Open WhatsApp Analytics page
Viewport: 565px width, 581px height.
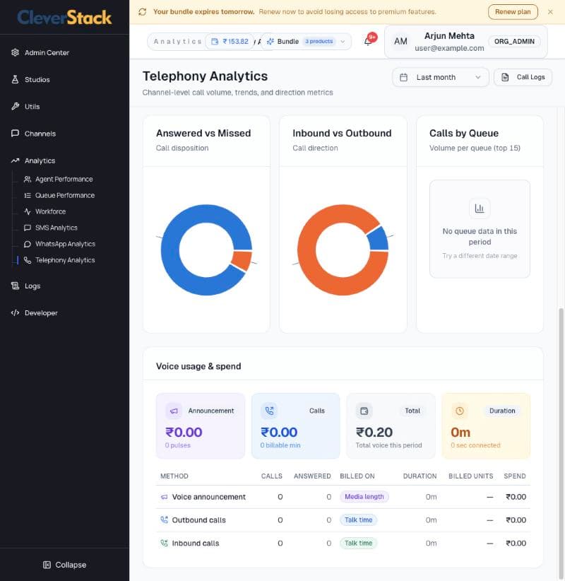pyautogui.click(x=59, y=244)
